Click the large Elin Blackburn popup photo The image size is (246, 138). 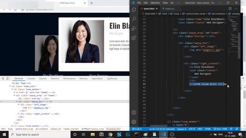pos(83,41)
